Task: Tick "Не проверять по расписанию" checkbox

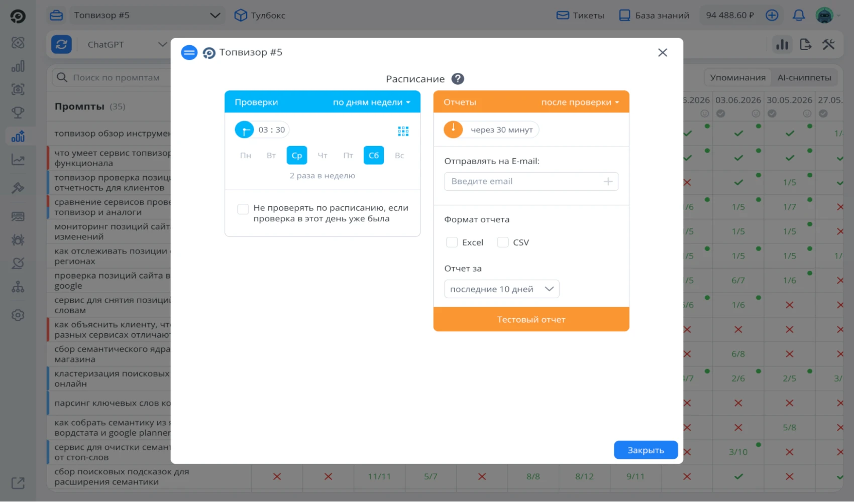Action: (243, 209)
